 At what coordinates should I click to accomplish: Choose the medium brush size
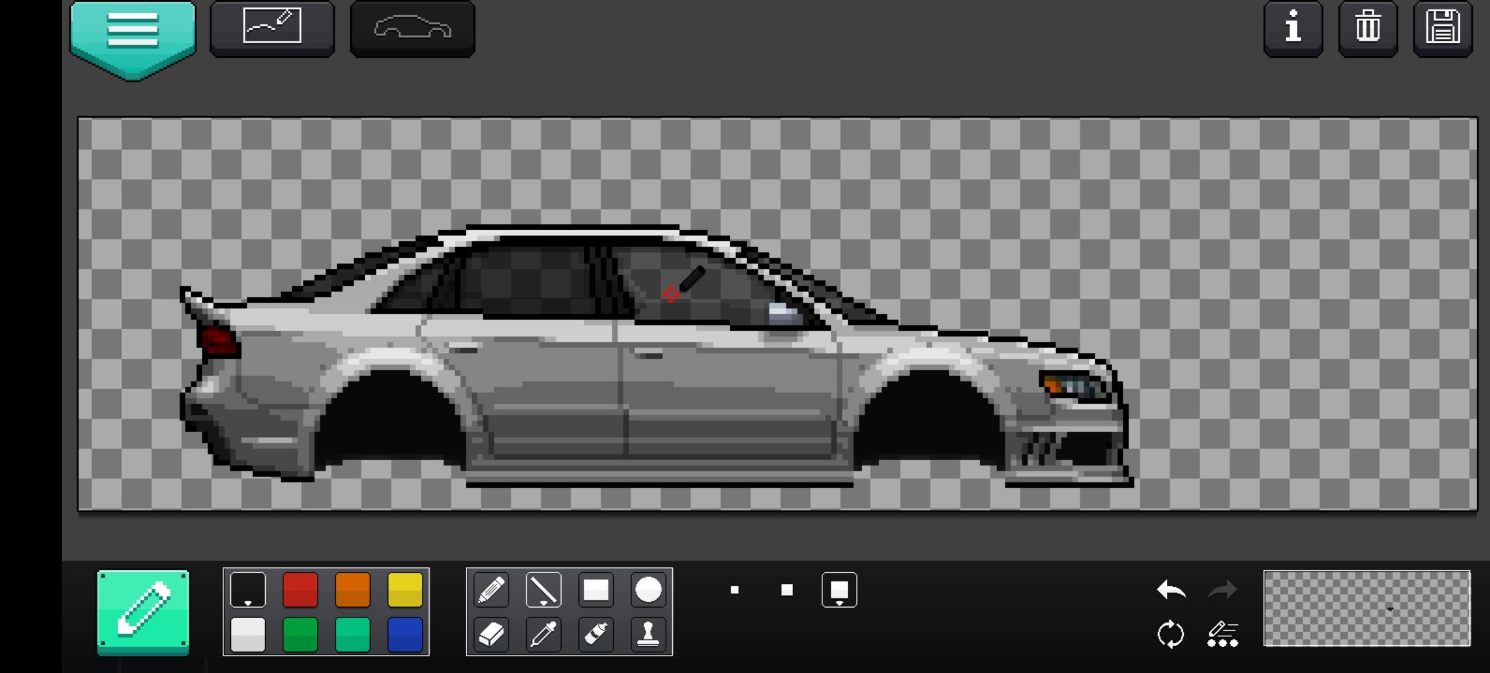(x=787, y=589)
